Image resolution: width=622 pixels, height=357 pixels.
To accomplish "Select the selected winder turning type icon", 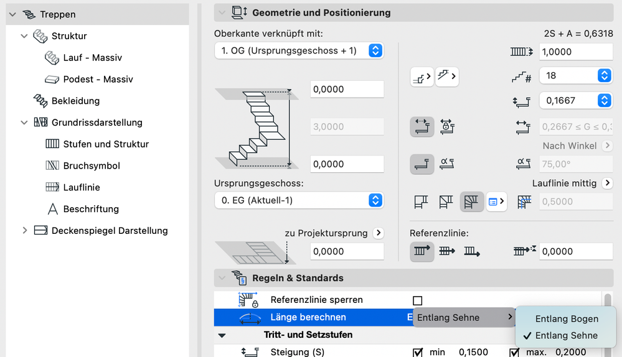I will [x=471, y=202].
